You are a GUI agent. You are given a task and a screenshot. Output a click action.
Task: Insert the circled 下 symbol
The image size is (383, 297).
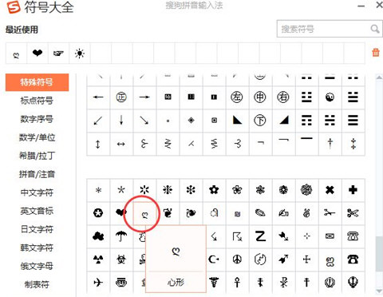click(x=260, y=121)
